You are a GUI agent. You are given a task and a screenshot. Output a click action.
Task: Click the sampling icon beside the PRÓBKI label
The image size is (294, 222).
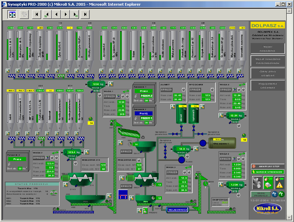(145, 211)
